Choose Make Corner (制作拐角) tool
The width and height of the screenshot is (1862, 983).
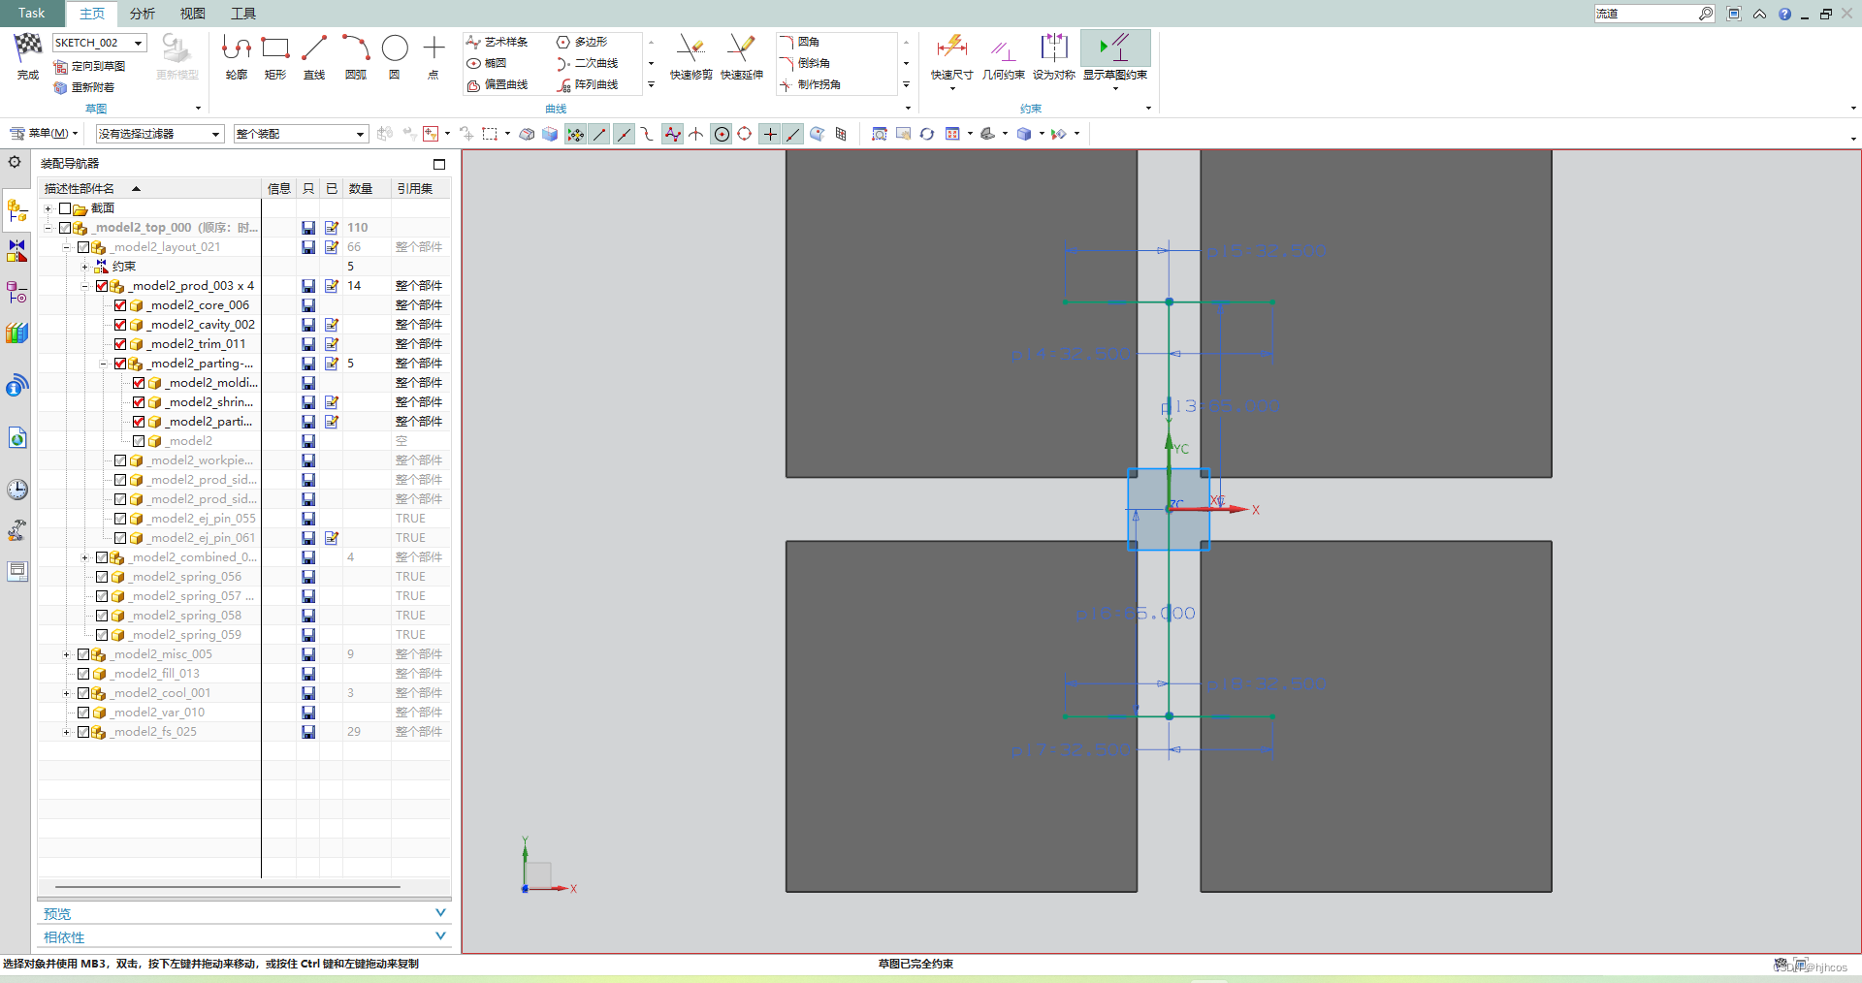[x=810, y=84]
